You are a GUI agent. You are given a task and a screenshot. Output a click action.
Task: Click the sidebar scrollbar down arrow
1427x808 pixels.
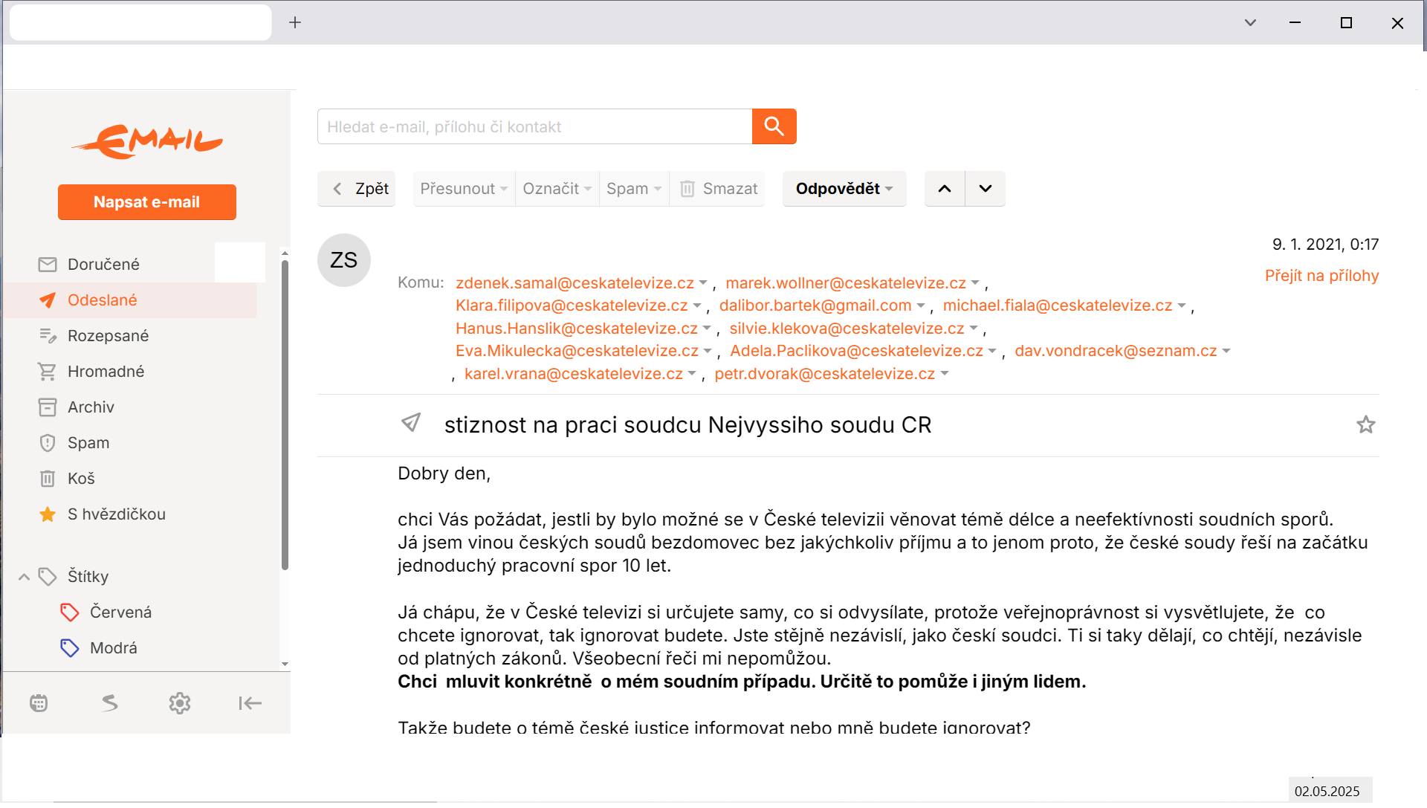pyautogui.click(x=285, y=664)
